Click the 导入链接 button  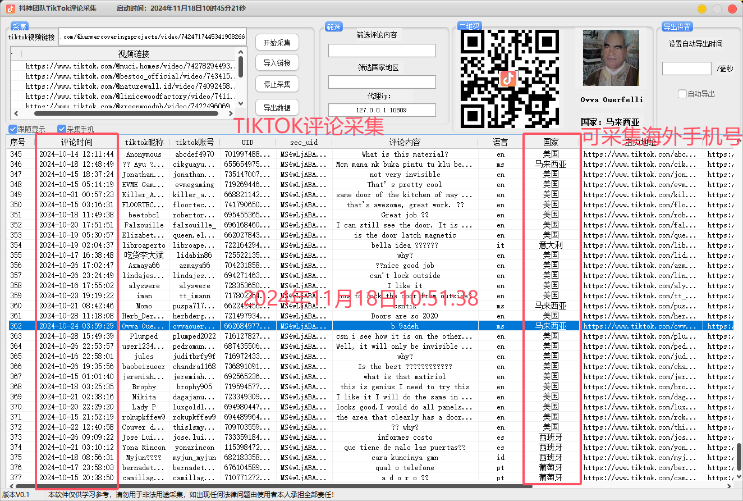[277, 63]
